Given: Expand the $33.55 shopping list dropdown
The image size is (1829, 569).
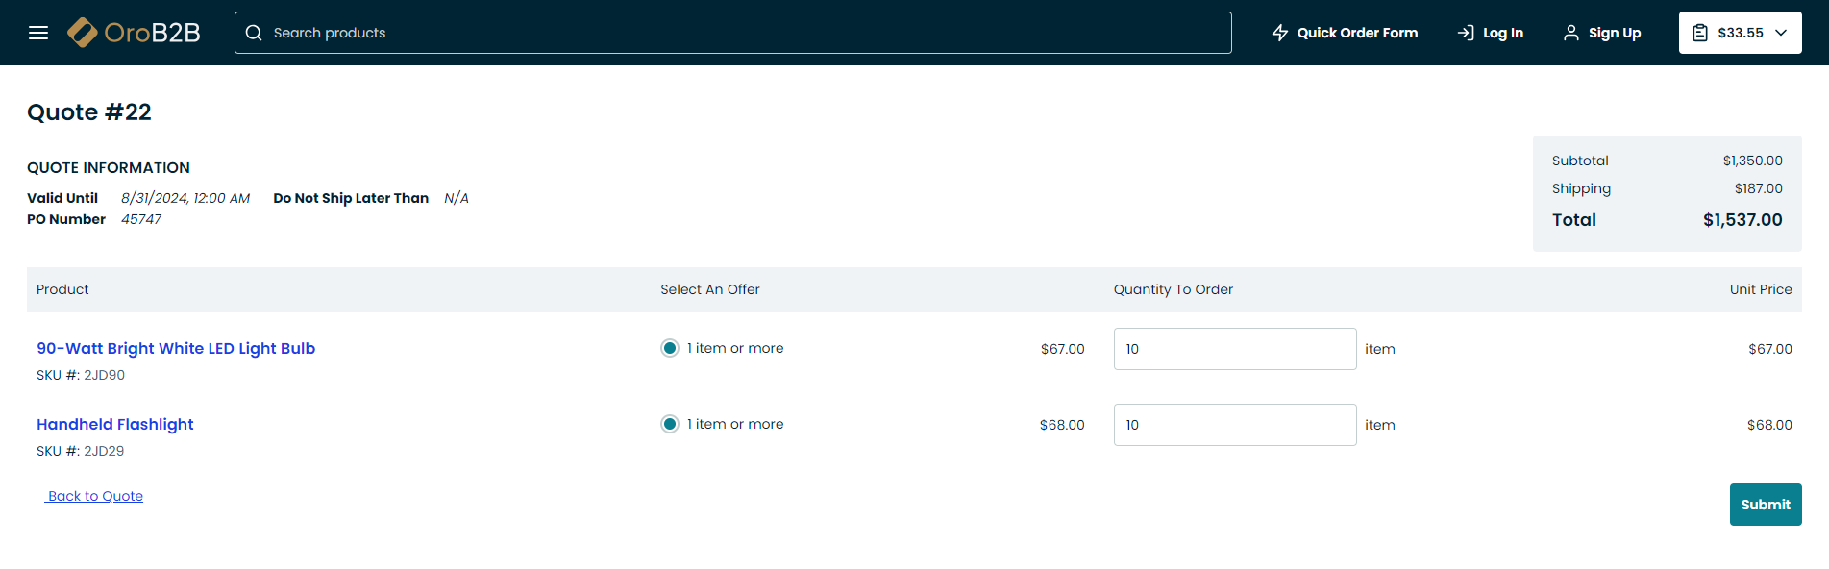Looking at the screenshot, I should 1781,33.
